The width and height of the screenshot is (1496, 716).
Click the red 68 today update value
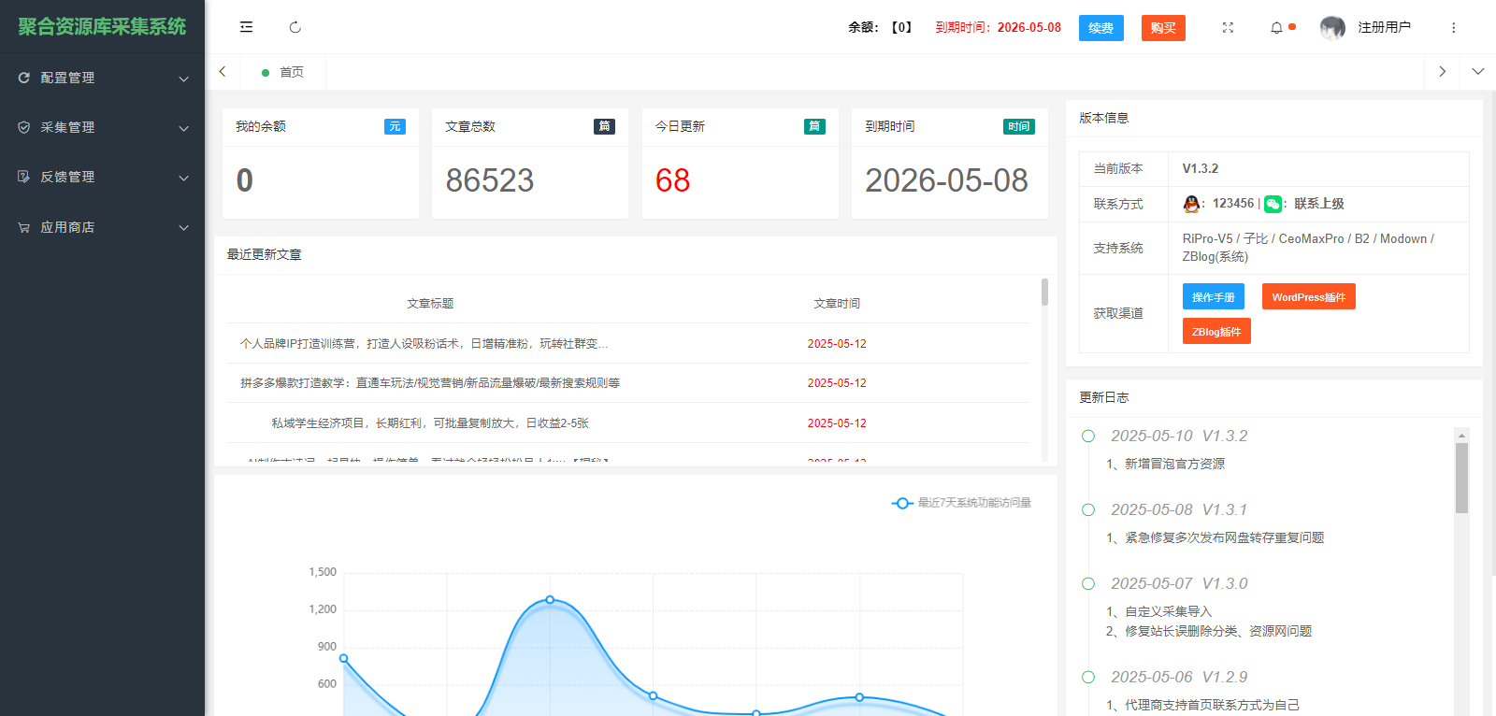pyautogui.click(x=672, y=180)
